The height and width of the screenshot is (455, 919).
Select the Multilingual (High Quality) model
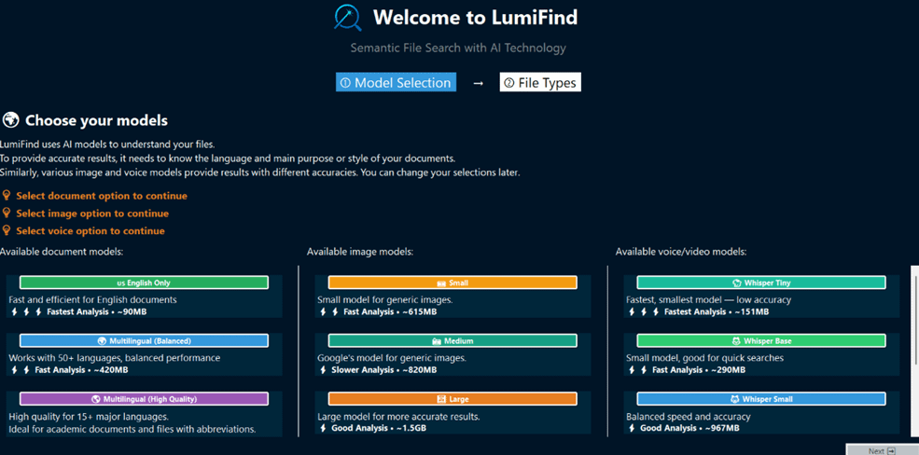click(x=144, y=399)
